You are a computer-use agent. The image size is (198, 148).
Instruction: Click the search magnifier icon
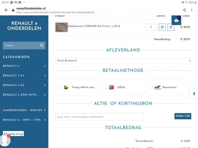pyautogui.click(x=42, y=46)
